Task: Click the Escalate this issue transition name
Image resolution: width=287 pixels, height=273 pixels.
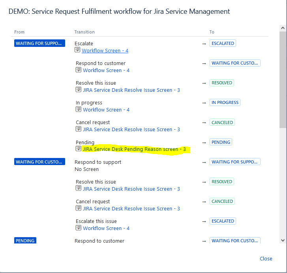Action: (96, 221)
